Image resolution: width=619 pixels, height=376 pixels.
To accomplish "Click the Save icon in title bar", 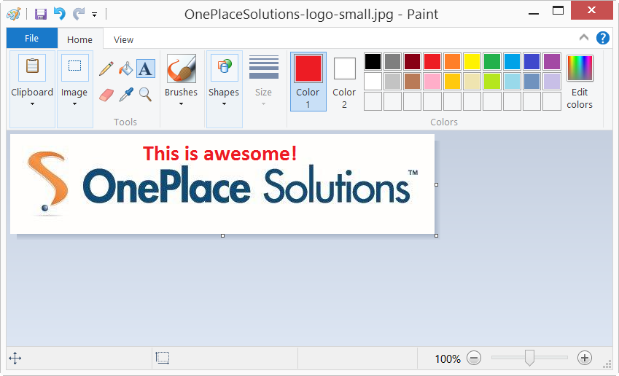I will (x=41, y=14).
